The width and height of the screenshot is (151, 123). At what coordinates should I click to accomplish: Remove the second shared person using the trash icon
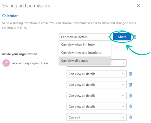point(130,85)
